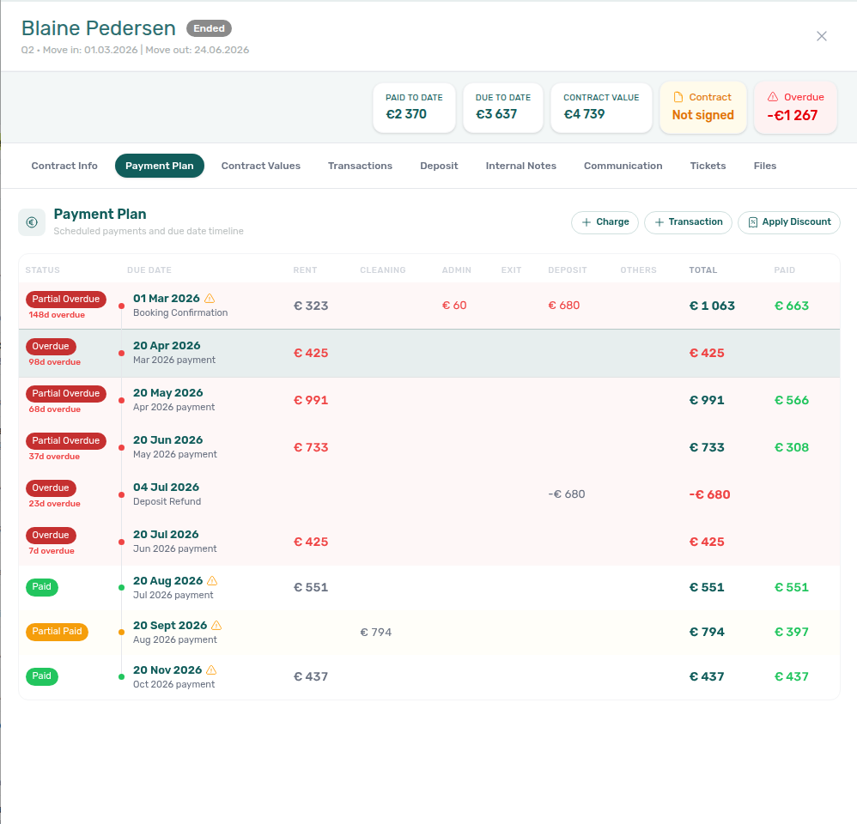This screenshot has height=824, width=857.
Task: Click the Contract Value €4 739 card
Action: coord(601,107)
